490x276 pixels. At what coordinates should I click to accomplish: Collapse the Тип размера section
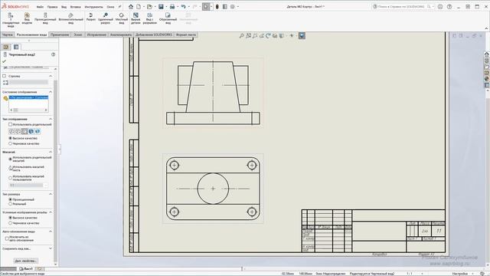coord(51,194)
